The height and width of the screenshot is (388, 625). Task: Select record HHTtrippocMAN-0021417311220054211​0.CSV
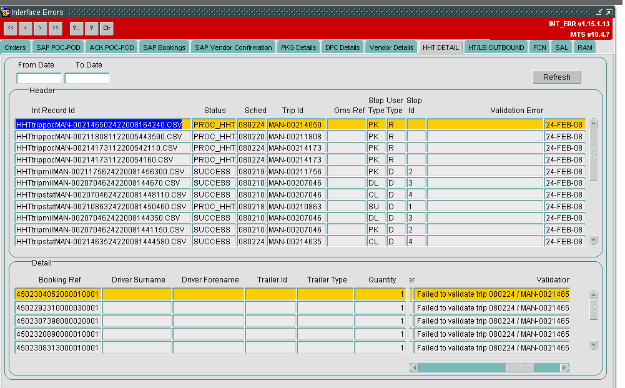coord(103,148)
